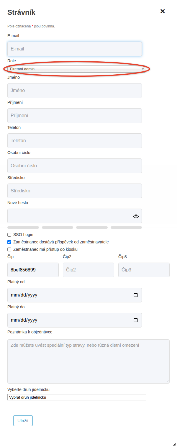Enable the SSO Login checkbox
Image resolution: width=177 pixels, height=447 pixels.
tap(9, 235)
